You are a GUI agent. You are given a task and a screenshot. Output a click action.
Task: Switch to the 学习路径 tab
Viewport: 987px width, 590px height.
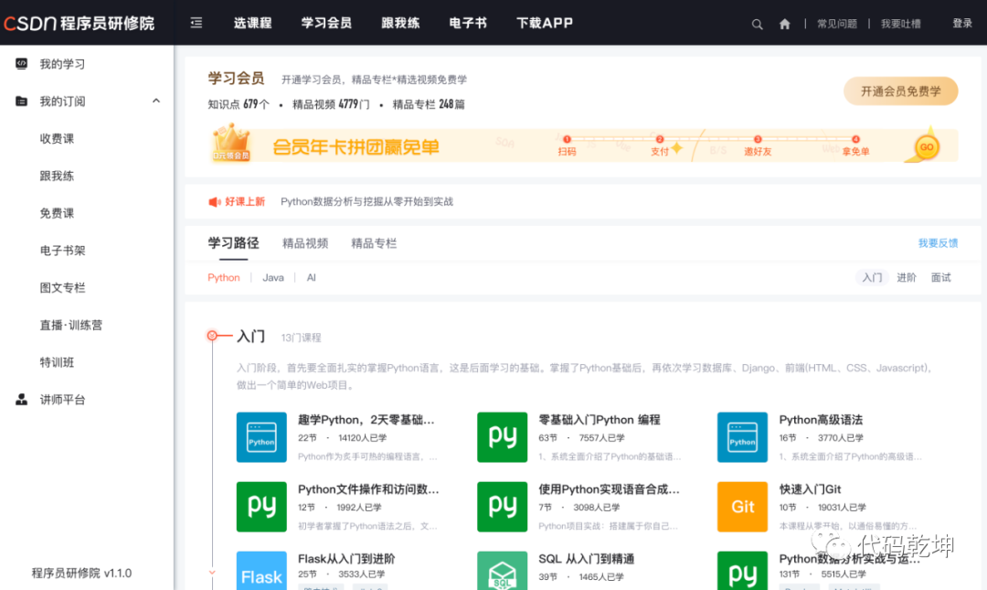[x=234, y=243]
